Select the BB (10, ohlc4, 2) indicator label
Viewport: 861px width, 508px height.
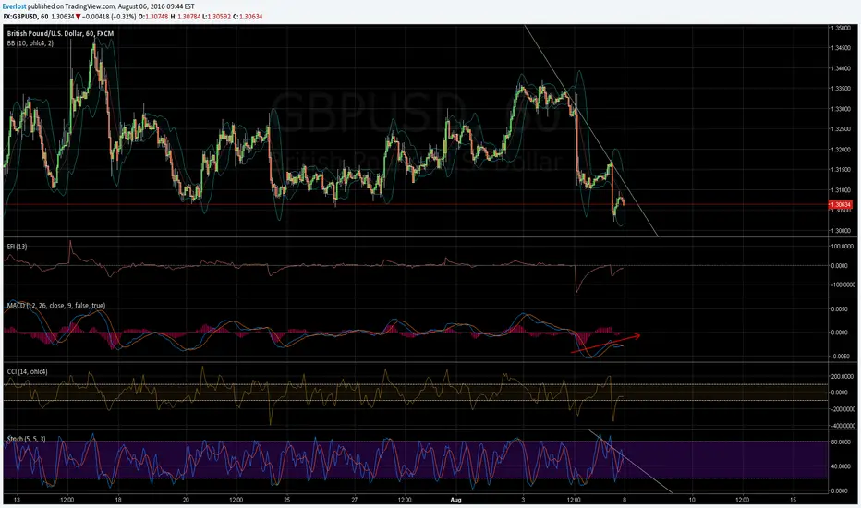(x=30, y=42)
